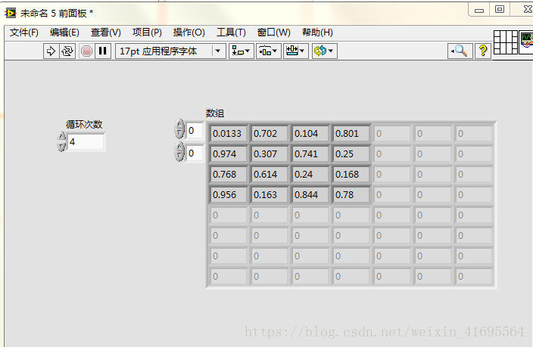
Task: Open the 工具(T) menu
Action: (231, 33)
